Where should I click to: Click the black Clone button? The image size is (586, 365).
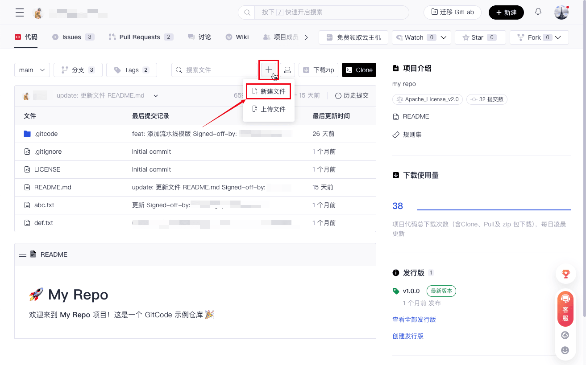(359, 70)
